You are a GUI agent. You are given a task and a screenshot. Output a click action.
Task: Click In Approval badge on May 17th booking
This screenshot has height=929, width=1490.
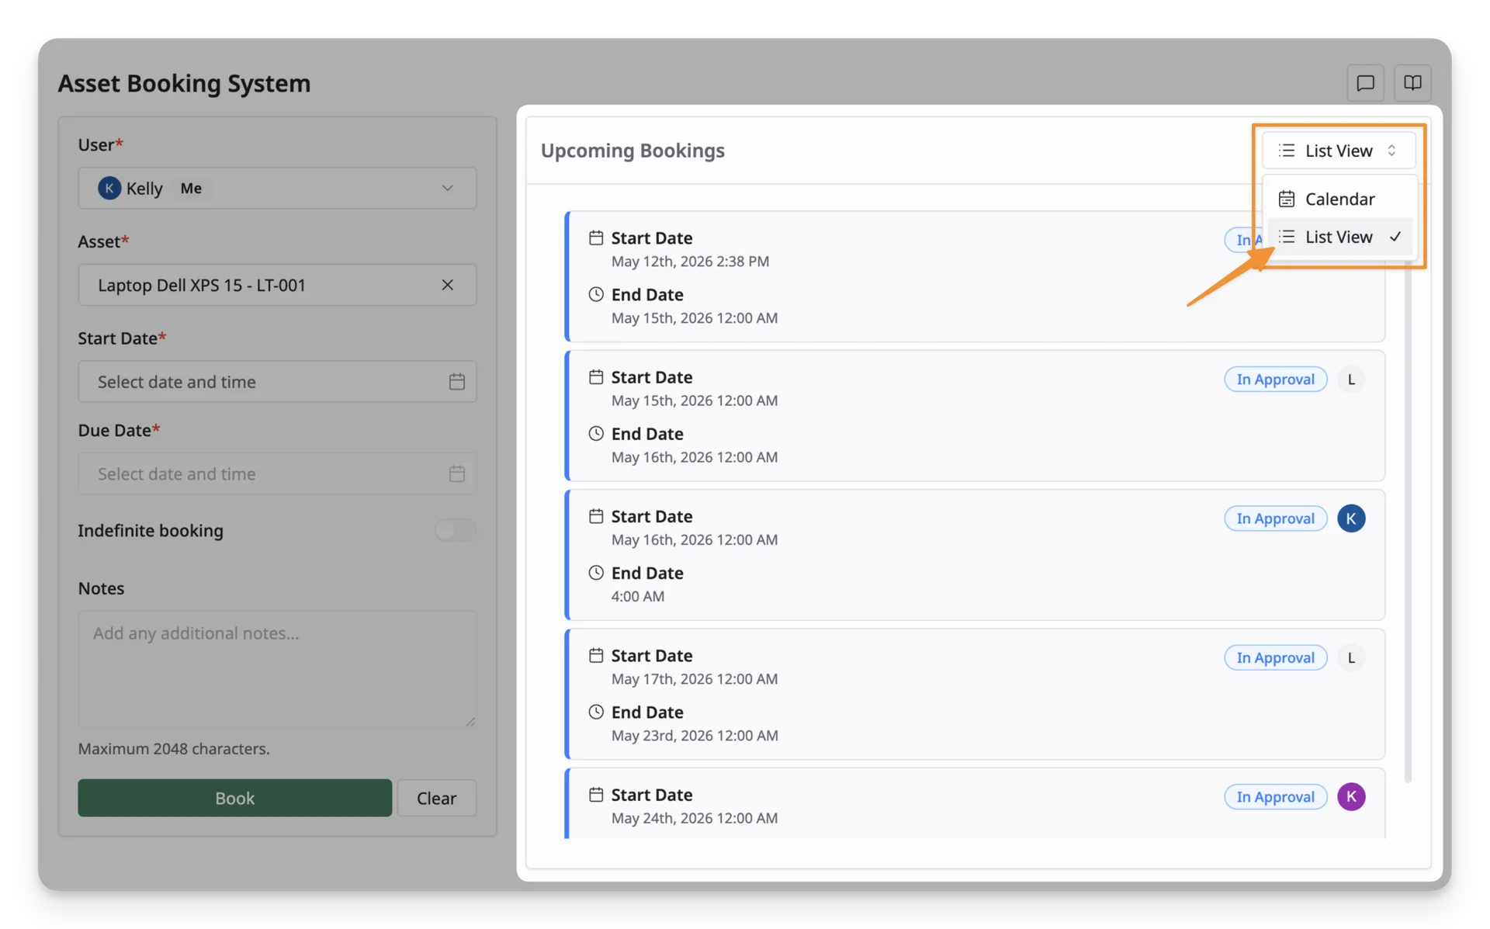click(x=1275, y=658)
